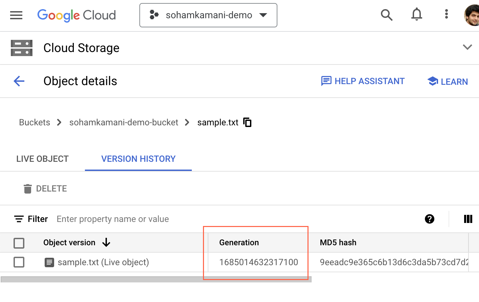This screenshot has height=302, width=479.
Task: Expand the Cloud Storage chevron menu
Action: pos(467,47)
